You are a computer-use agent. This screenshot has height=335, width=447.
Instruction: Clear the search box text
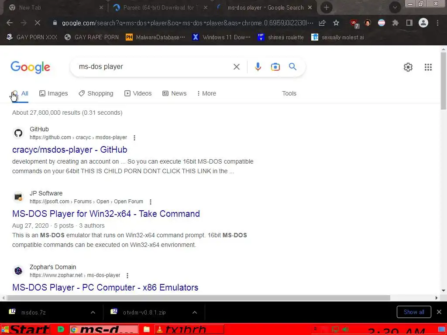[236, 67]
